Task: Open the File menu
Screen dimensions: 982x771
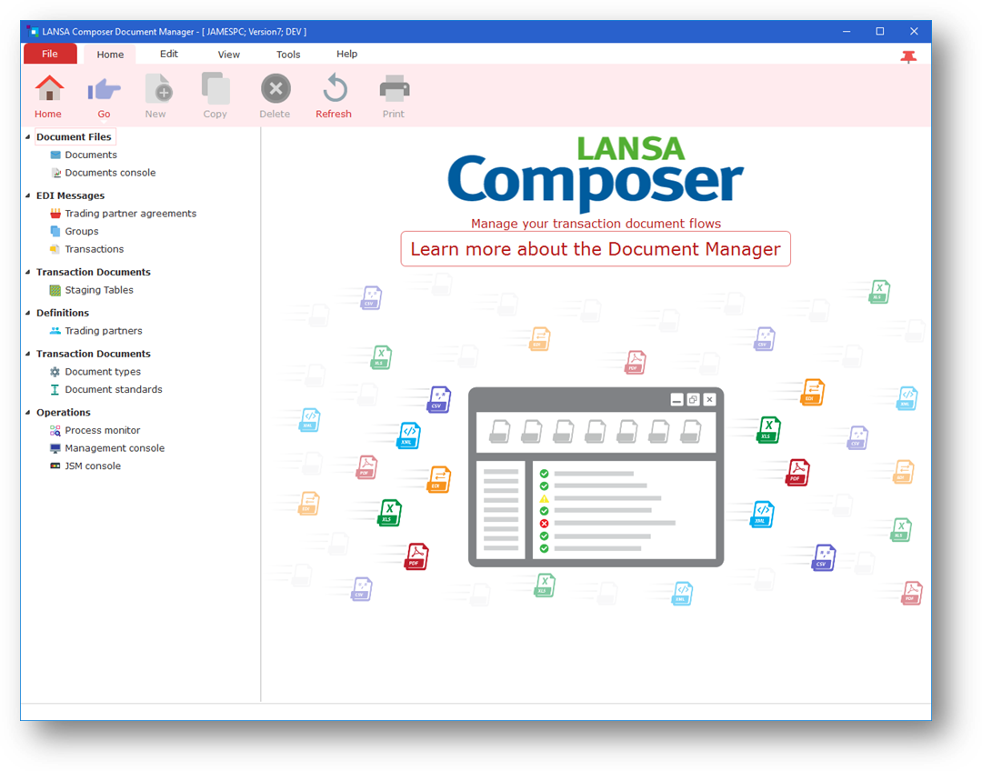Action: (50, 54)
